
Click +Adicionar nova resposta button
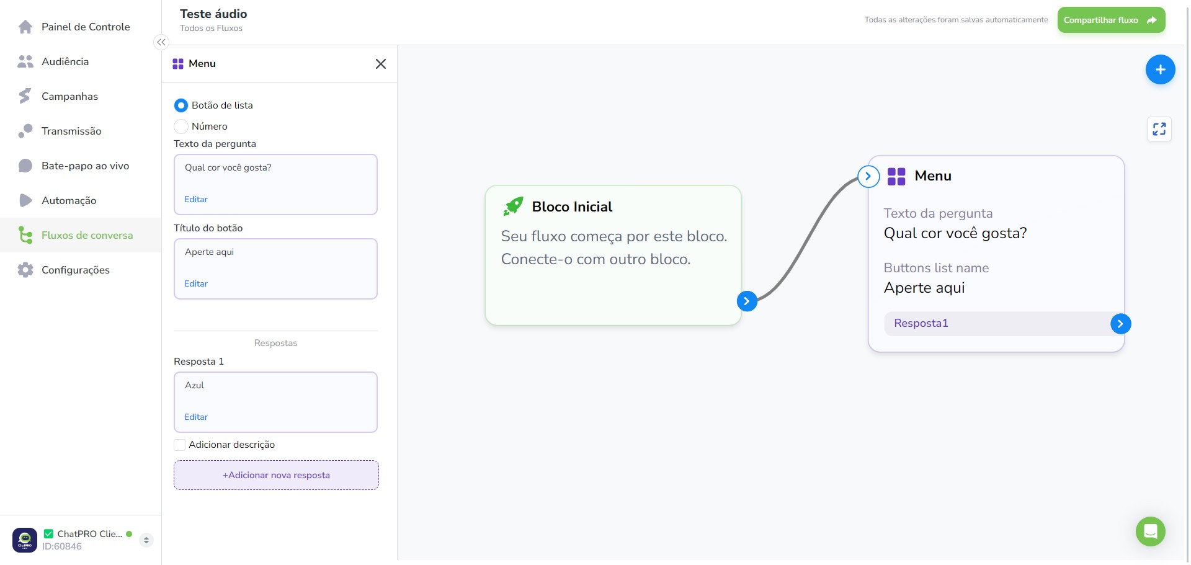point(276,475)
